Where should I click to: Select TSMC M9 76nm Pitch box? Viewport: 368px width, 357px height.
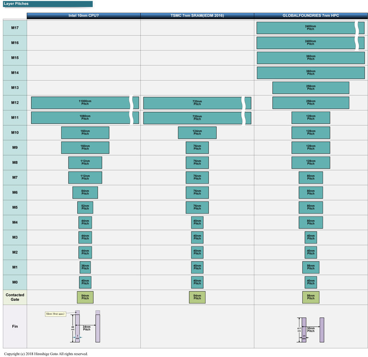tap(197, 147)
